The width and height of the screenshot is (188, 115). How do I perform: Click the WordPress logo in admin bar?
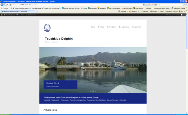click(2, 15)
